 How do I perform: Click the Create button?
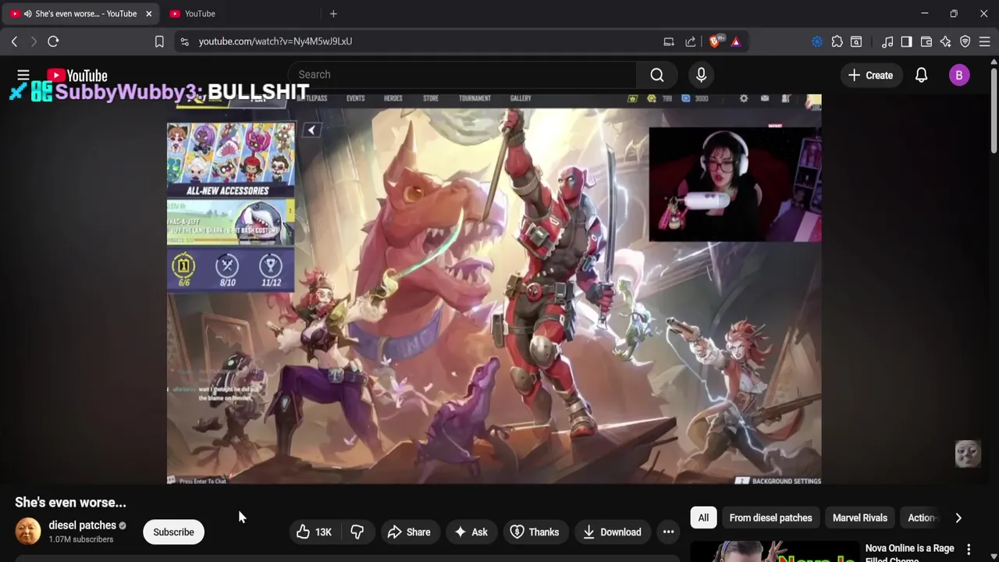tap(870, 75)
